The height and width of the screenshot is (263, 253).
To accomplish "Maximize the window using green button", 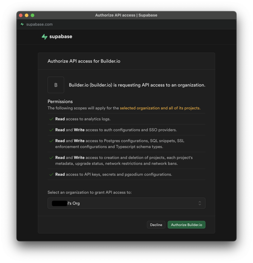I will 33,15.
